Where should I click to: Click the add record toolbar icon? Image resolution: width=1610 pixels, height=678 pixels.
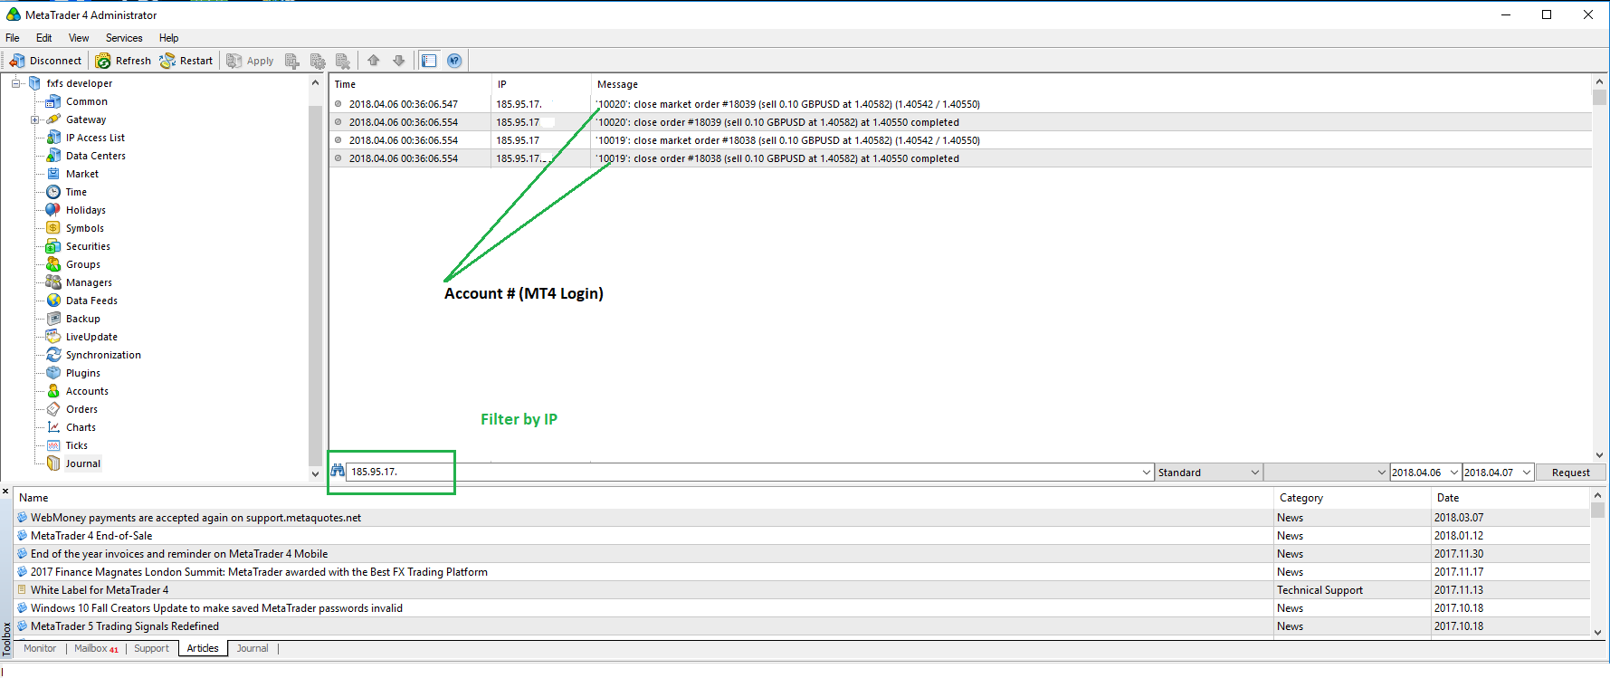click(292, 61)
